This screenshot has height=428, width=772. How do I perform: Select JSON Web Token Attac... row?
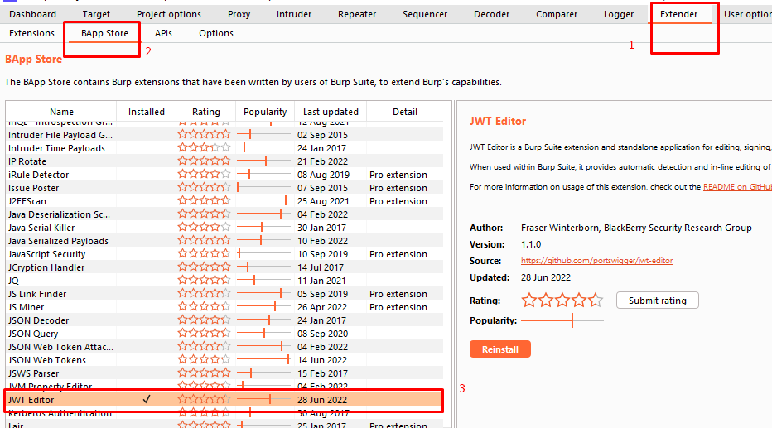(224, 348)
